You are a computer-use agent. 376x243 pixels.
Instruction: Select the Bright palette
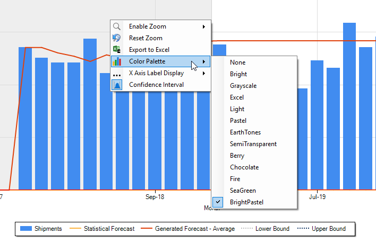click(x=254, y=74)
